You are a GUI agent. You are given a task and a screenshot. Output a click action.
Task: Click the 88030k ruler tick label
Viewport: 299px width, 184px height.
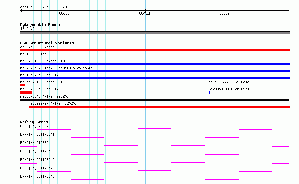[x=65, y=13]
